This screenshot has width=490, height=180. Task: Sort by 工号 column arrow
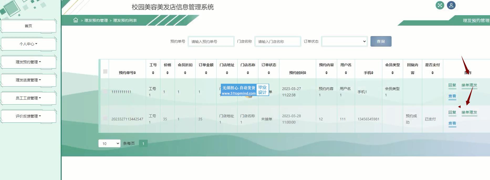click(x=153, y=73)
